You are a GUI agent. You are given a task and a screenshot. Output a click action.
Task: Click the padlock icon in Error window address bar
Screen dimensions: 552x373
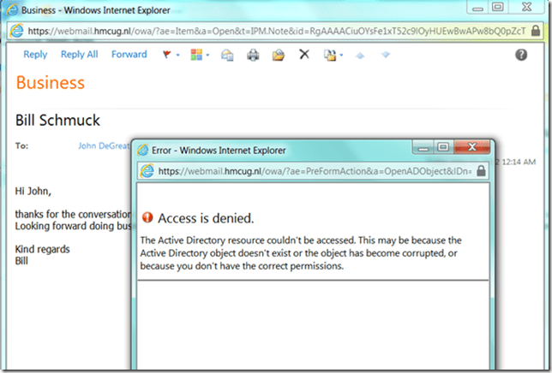tap(481, 170)
